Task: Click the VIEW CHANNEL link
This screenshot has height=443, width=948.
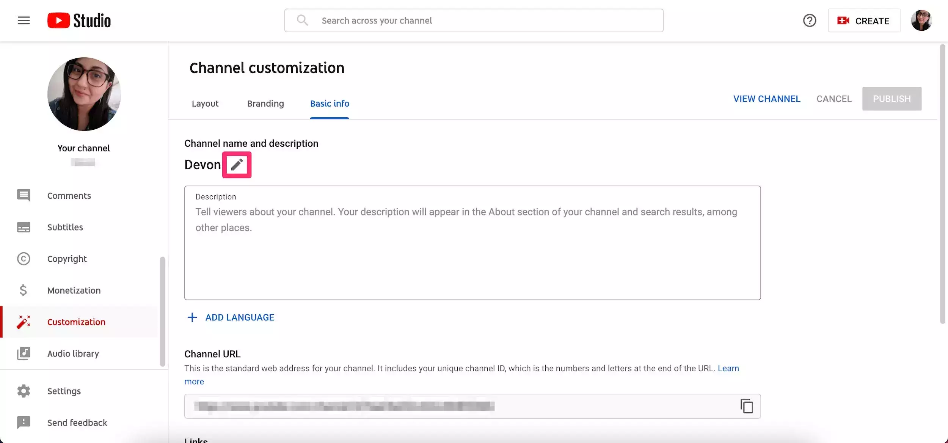Action: point(766,99)
